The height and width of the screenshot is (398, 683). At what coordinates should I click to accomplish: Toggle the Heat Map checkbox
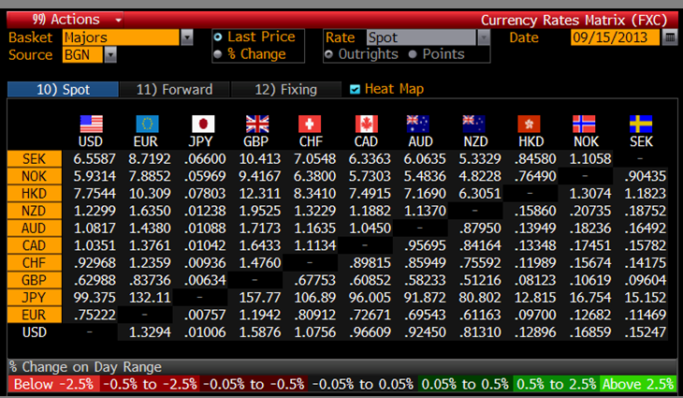(355, 90)
